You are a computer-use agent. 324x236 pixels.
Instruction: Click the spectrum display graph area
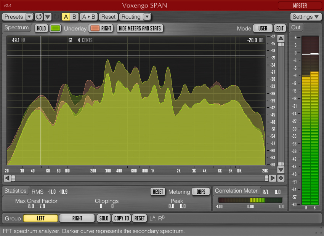click(x=136, y=100)
